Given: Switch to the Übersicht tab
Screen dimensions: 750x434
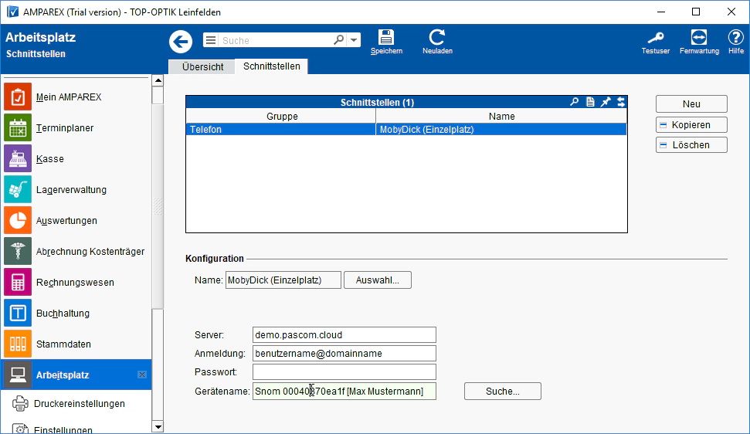Looking at the screenshot, I should point(202,67).
